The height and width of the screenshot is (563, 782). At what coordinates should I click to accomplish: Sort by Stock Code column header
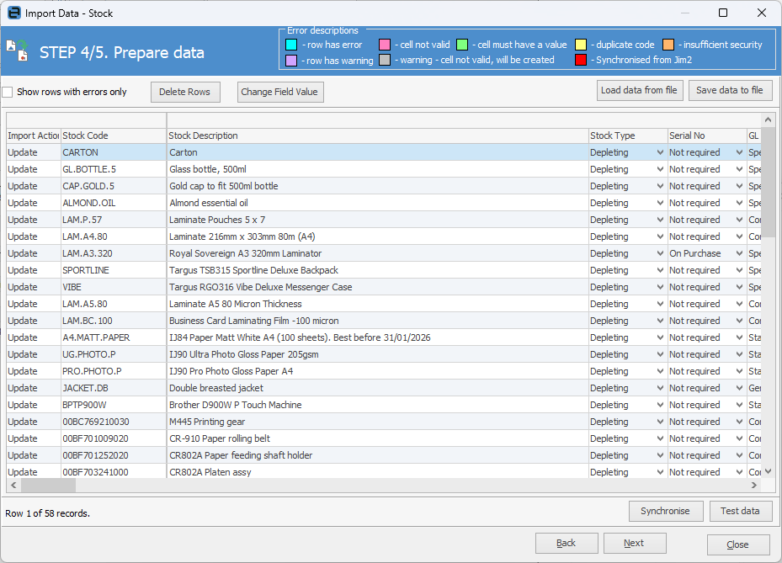coord(113,135)
